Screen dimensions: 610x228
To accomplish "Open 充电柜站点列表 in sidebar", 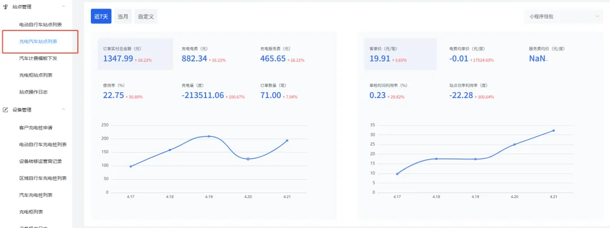I will (36, 75).
